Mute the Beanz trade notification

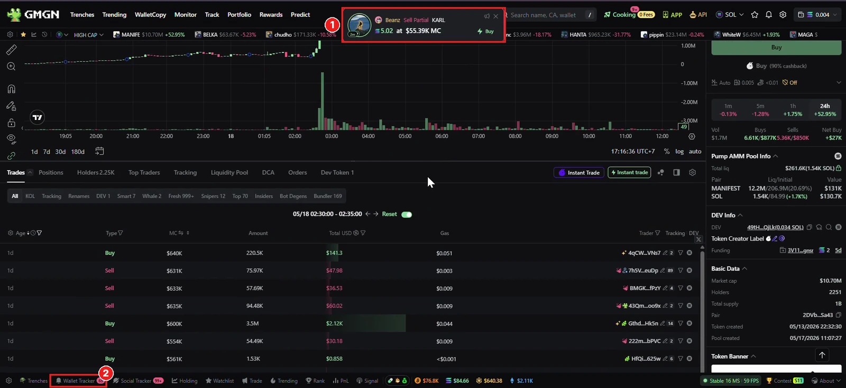click(486, 16)
